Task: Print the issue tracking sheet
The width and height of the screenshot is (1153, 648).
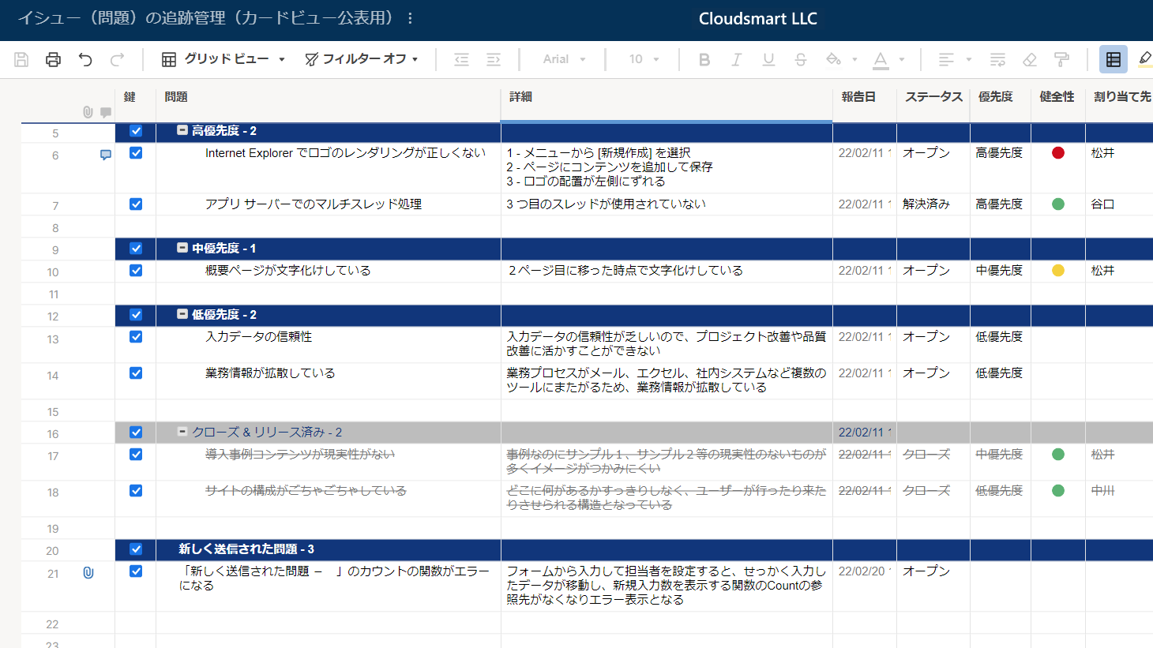Action: point(53,58)
